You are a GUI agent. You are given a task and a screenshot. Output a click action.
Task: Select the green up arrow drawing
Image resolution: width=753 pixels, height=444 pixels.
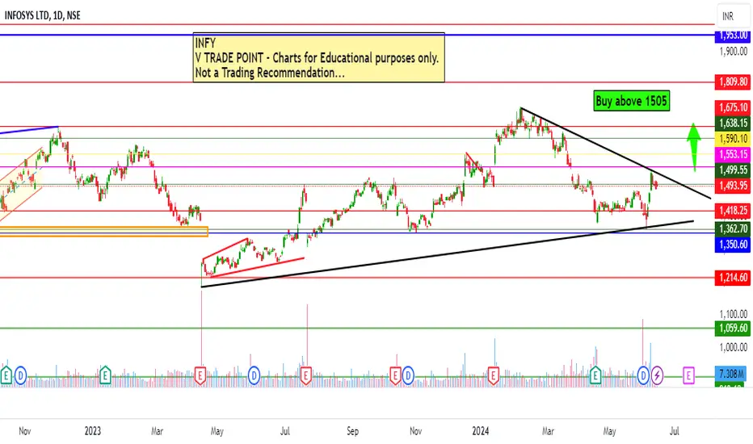693,147
